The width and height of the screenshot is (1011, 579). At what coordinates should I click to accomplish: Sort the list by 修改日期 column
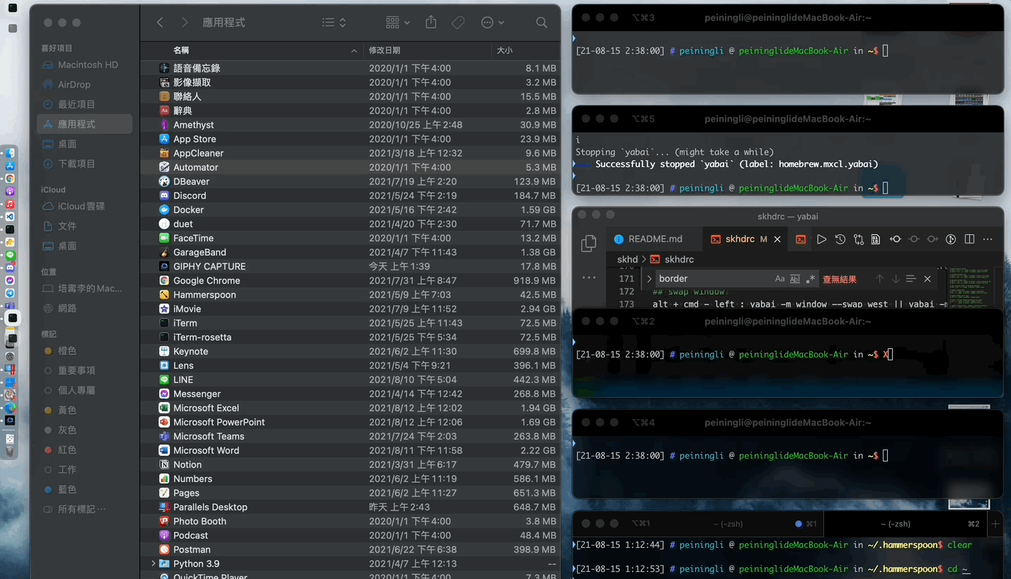(384, 50)
